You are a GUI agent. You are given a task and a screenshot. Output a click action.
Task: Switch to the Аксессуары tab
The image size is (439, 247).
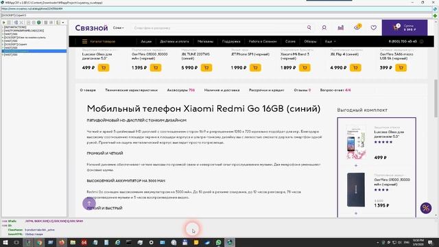[181, 90]
